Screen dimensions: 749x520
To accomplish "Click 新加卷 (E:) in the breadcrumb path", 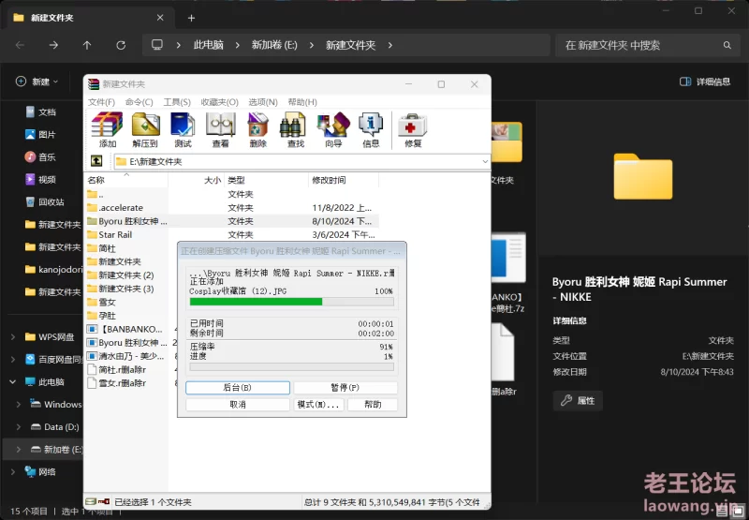I will (274, 45).
